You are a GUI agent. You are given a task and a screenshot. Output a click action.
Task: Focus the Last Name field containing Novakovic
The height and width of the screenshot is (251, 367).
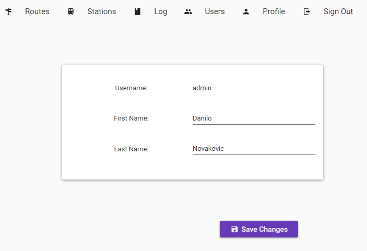point(254,149)
